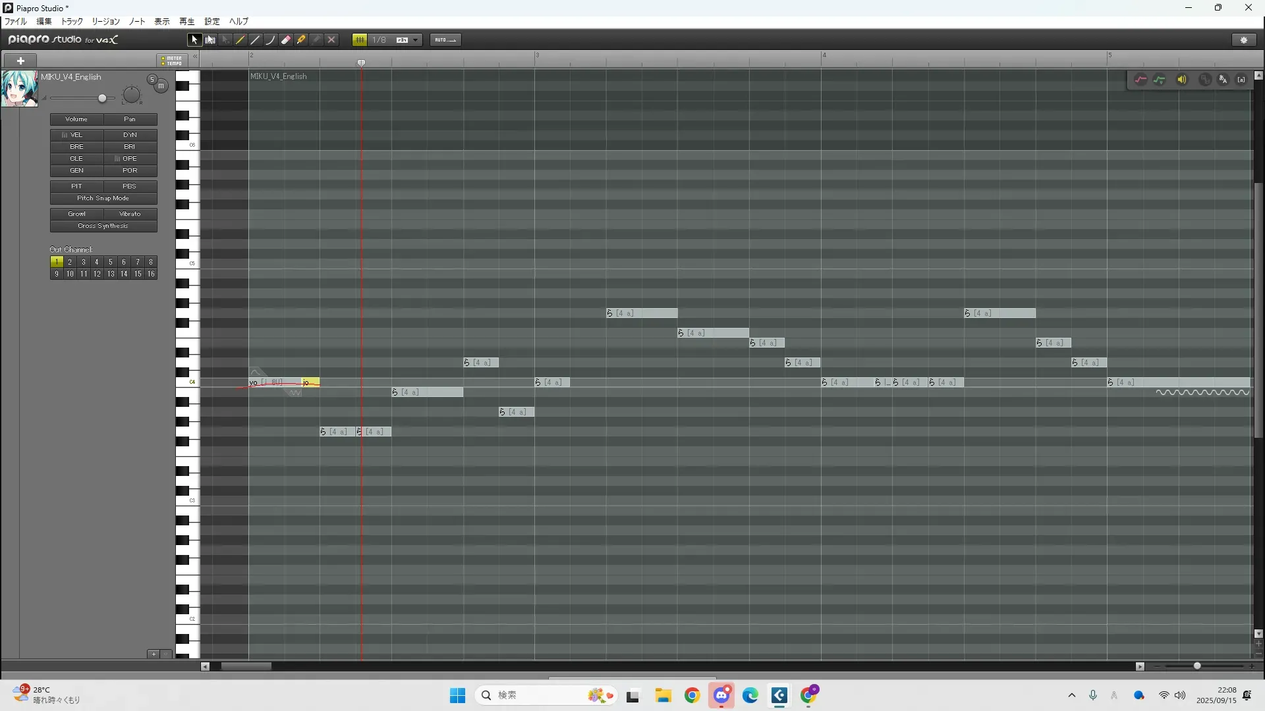Open the トラック menu

(72, 22)
